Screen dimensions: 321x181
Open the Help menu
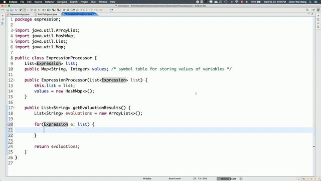click(x=113, y=2)
